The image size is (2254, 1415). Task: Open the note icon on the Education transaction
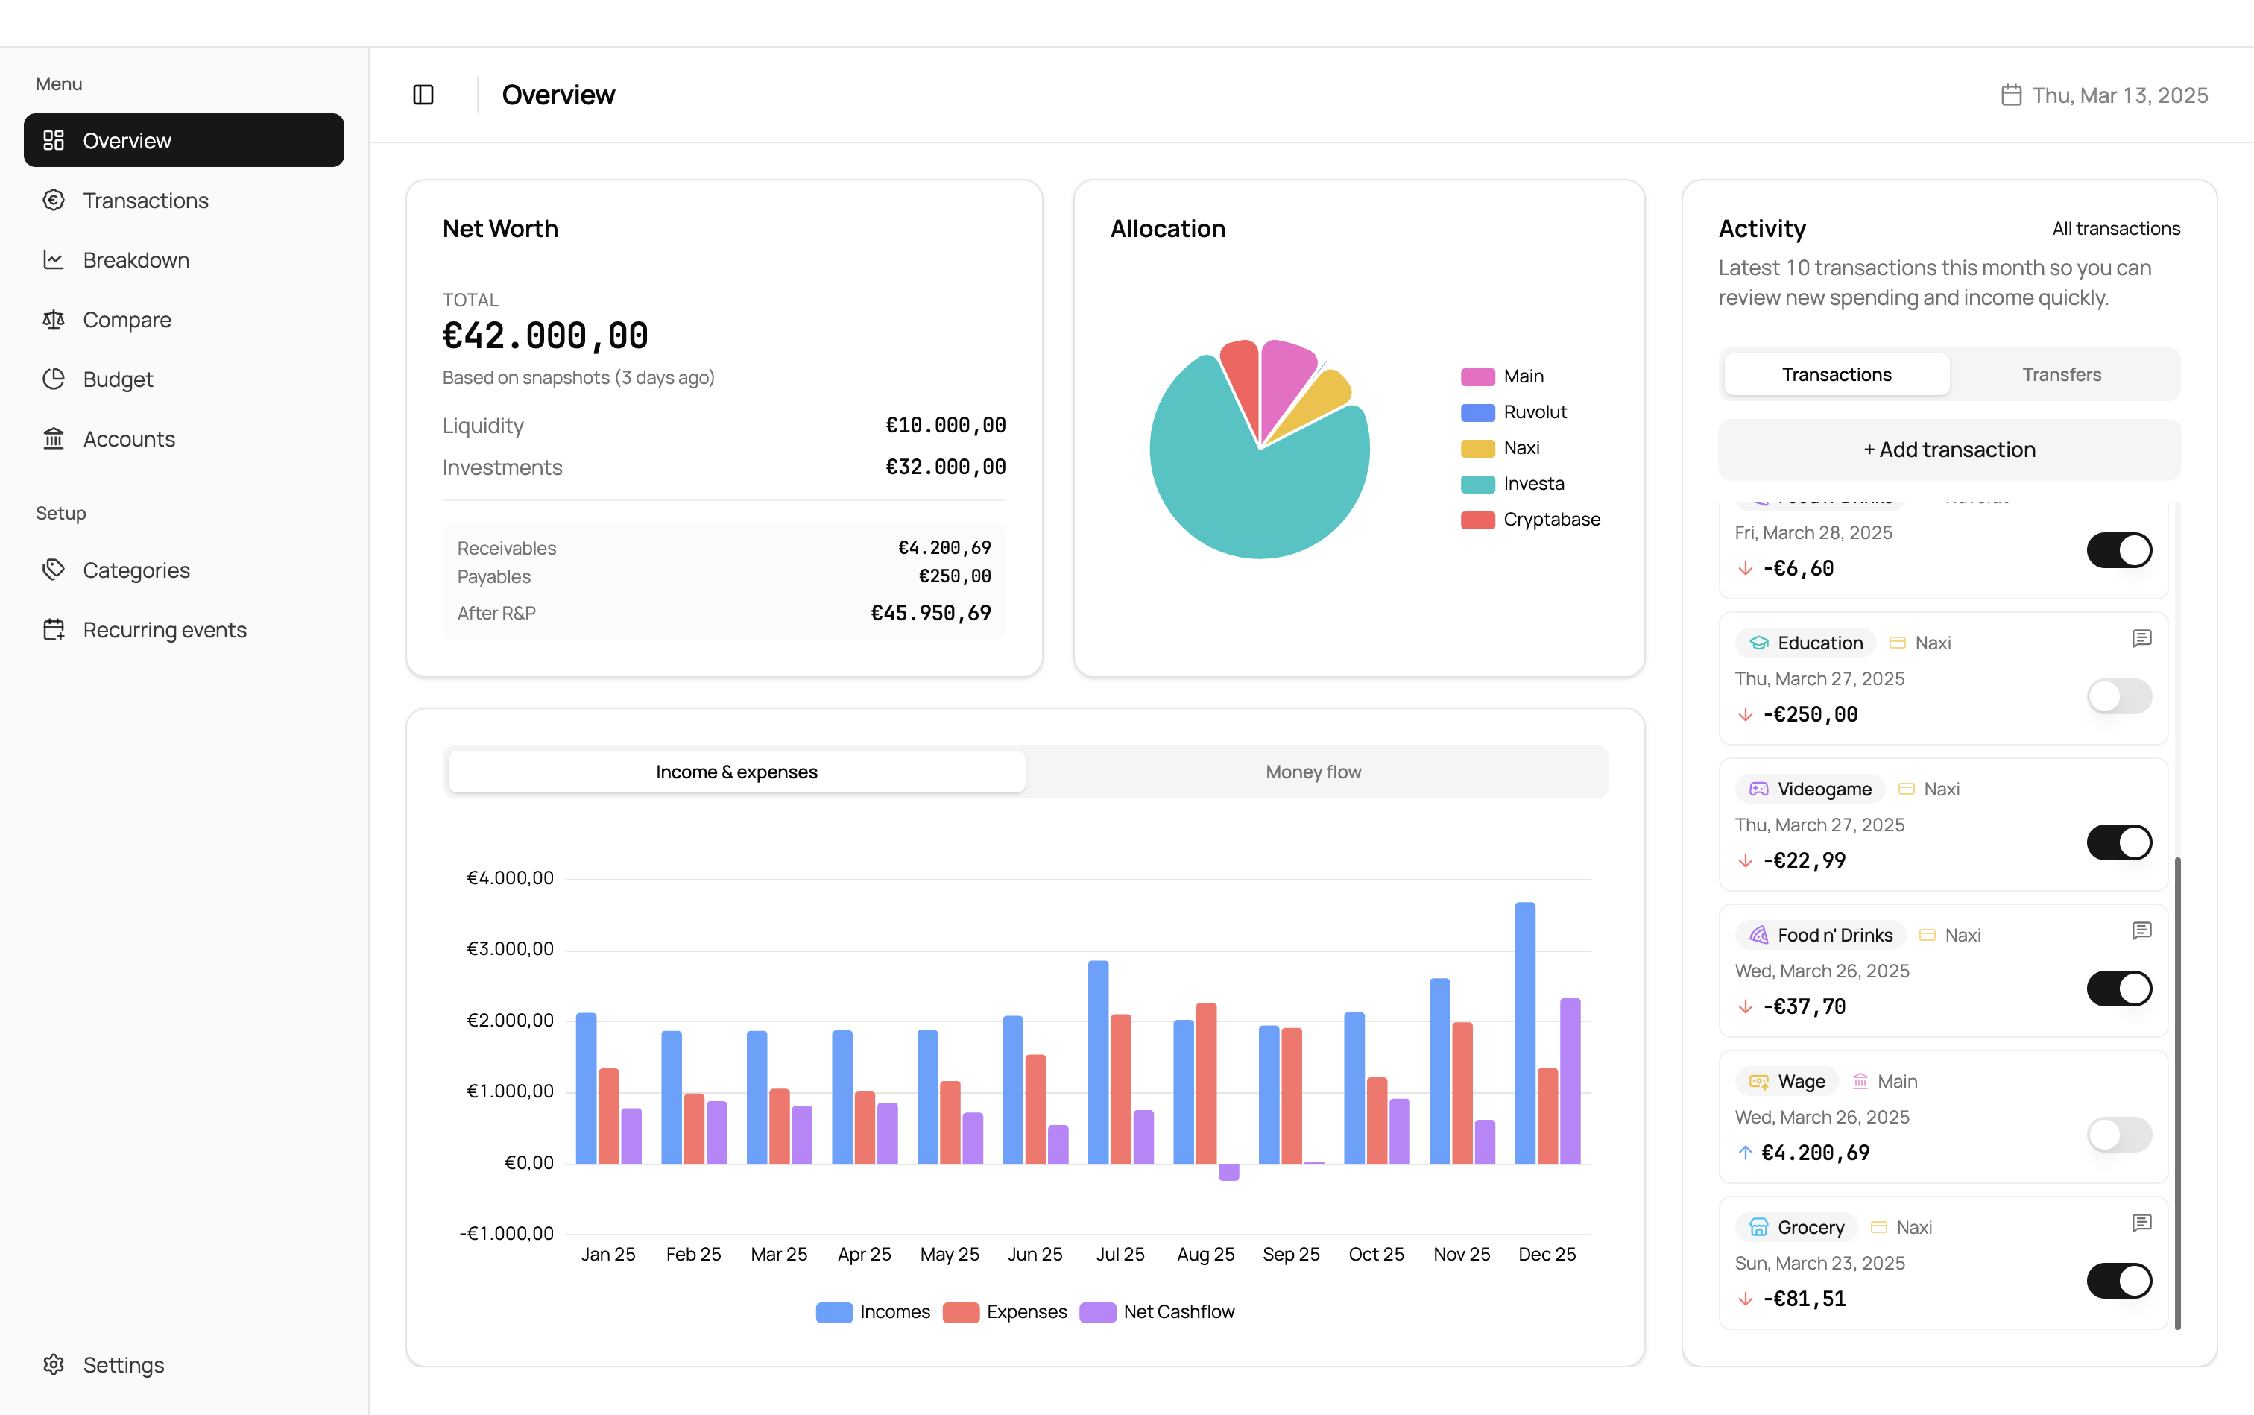[x=2141, y=638]
